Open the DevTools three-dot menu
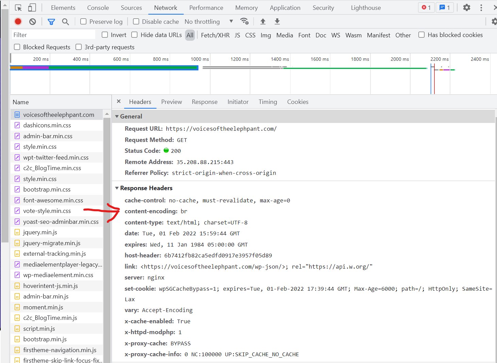The image size is (497, 363). 481,7
